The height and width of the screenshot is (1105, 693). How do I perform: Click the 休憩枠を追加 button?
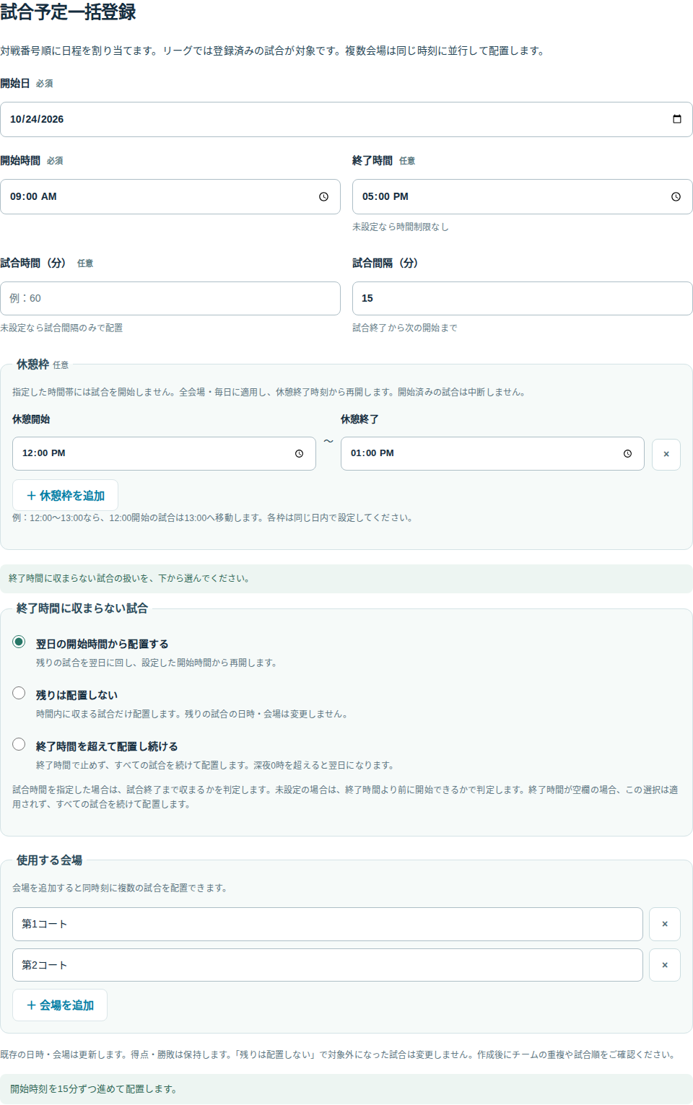pos(65,495)
